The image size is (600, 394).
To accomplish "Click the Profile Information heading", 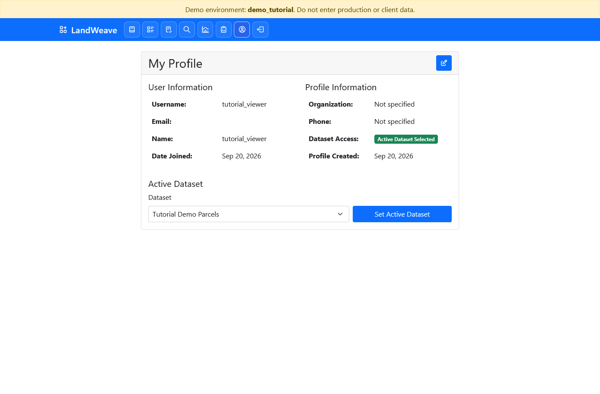I will (x=341, y=87).
